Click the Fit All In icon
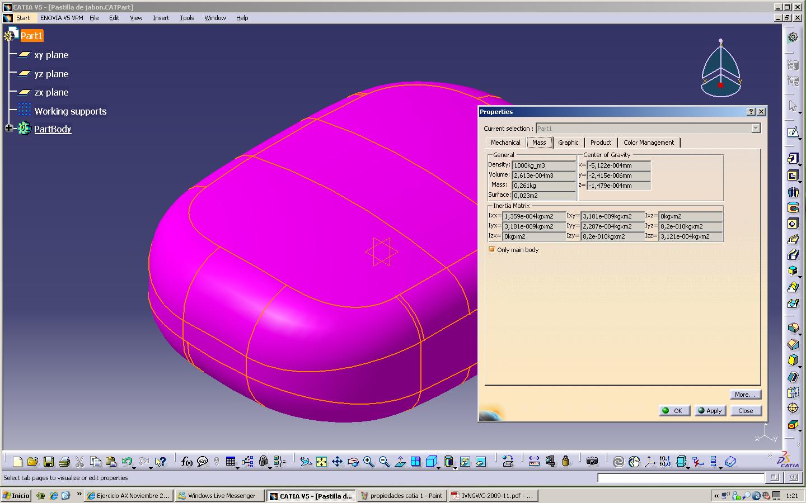Viewport: 806px width, 503px height. 321,462
